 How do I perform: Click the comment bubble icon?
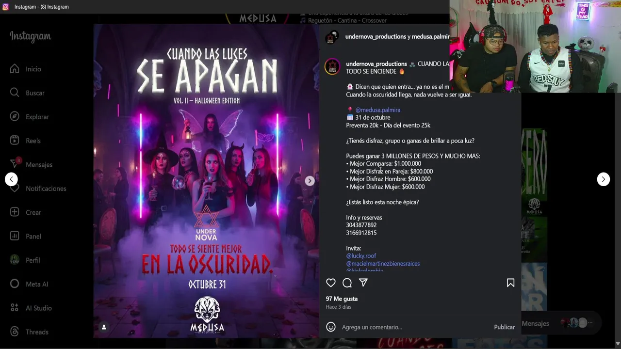click(x=347, y=283)
